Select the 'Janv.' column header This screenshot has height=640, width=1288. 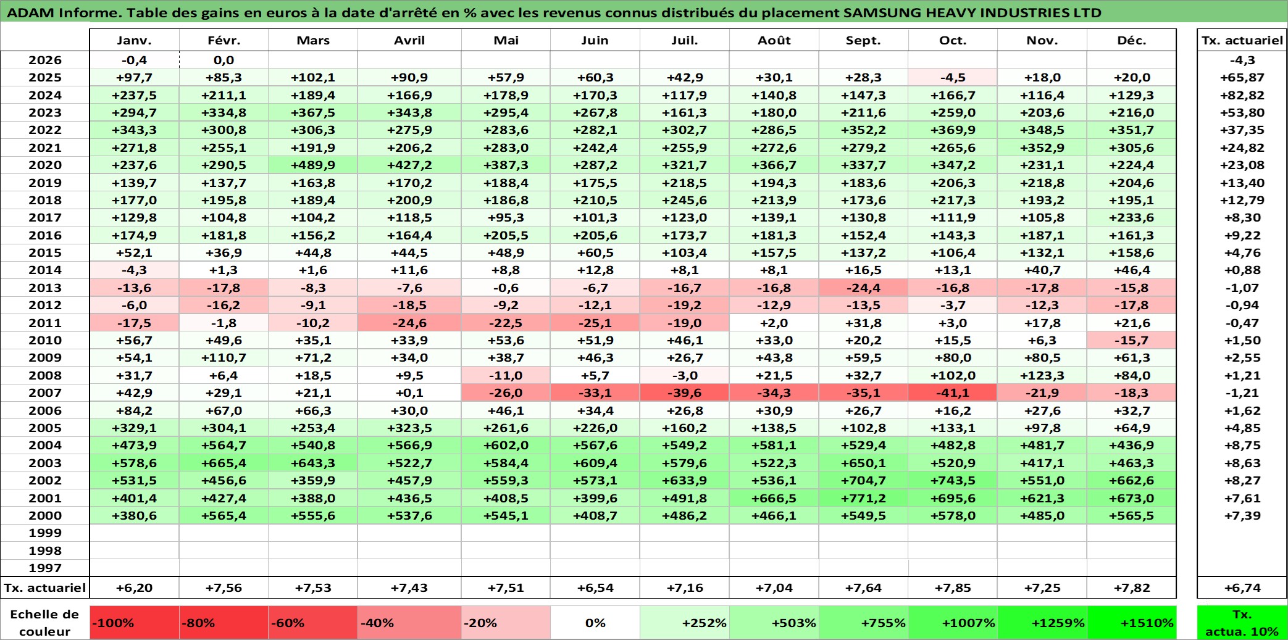[135, 40]
